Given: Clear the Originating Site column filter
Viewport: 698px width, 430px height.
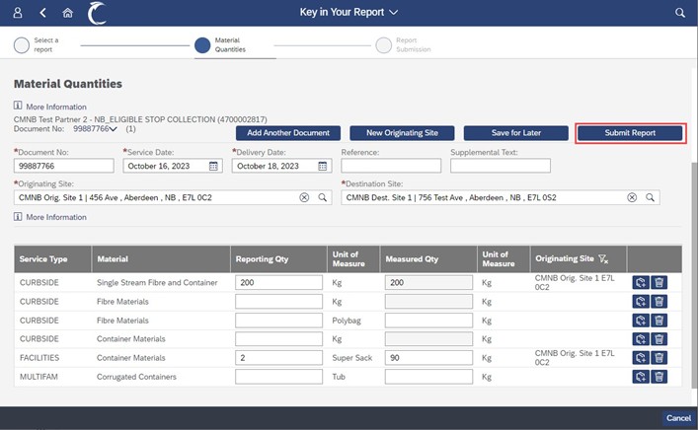Looking at the screenshot, I should 603,259.
